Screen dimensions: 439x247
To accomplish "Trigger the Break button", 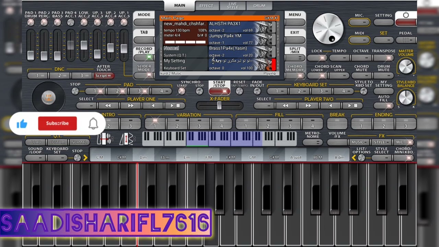I will [337, 123].
